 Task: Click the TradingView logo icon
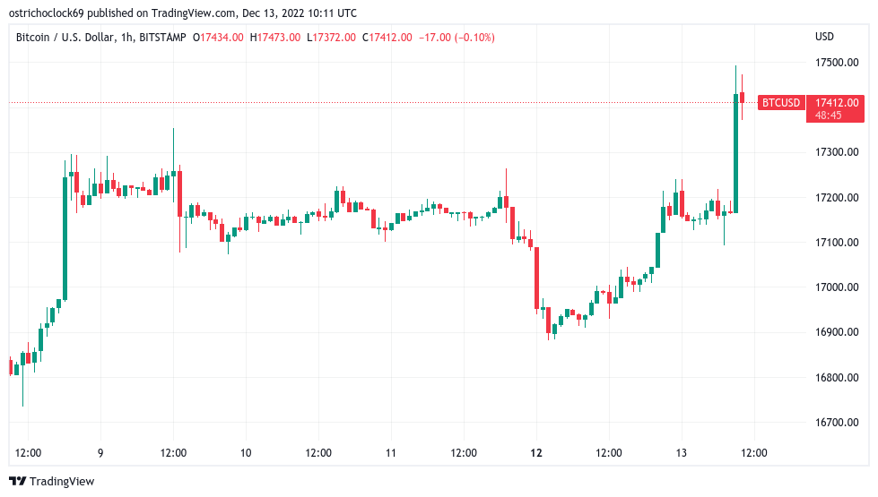(x=17, y=482)
